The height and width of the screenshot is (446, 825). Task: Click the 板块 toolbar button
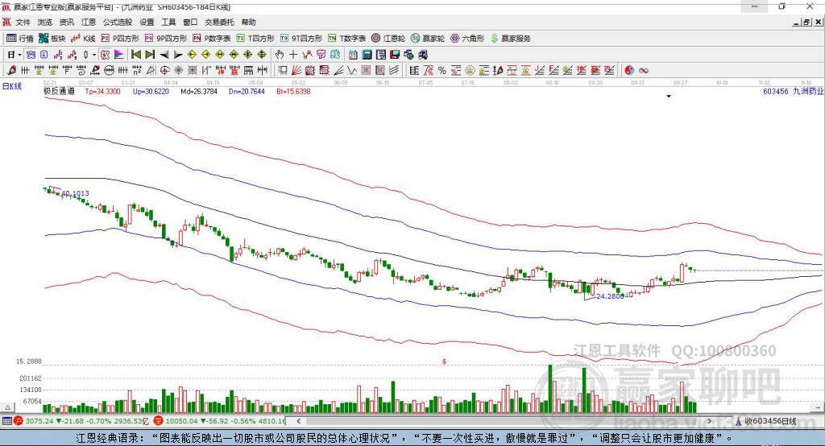coord(52,39)
